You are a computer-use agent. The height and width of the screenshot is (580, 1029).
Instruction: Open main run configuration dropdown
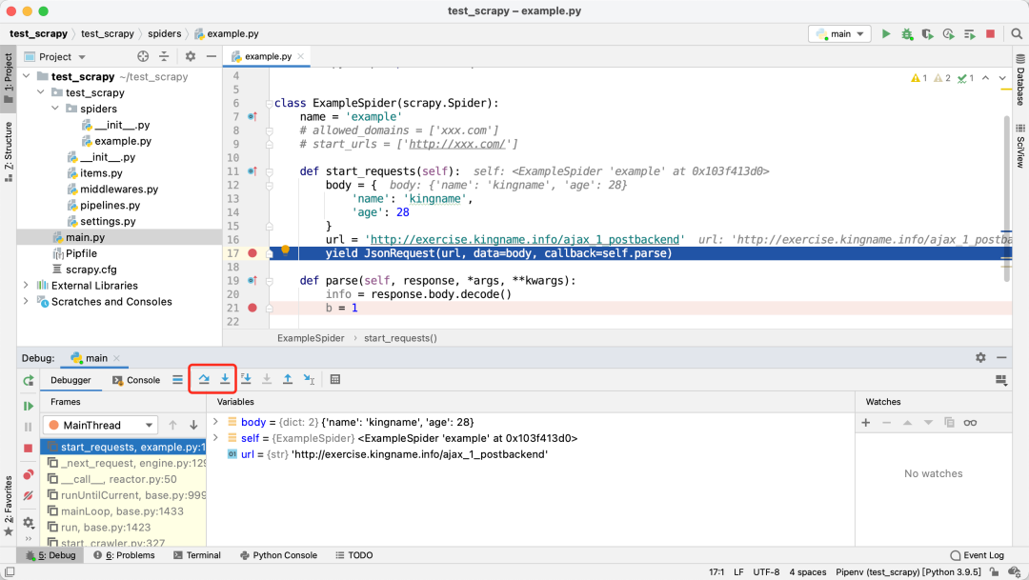(x=840, y=33)
